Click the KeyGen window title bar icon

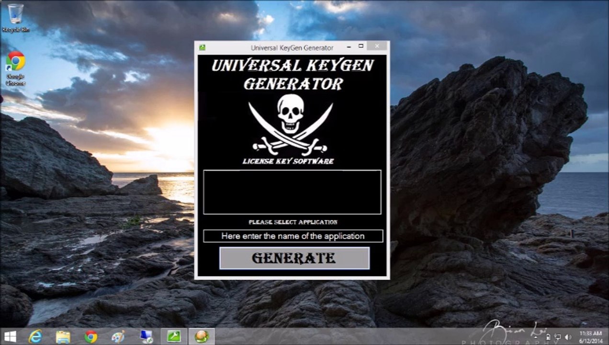[202, 47]
